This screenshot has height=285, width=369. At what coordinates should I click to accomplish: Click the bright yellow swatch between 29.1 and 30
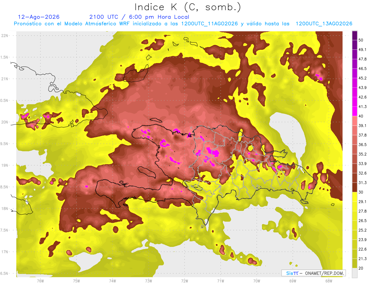355,197
